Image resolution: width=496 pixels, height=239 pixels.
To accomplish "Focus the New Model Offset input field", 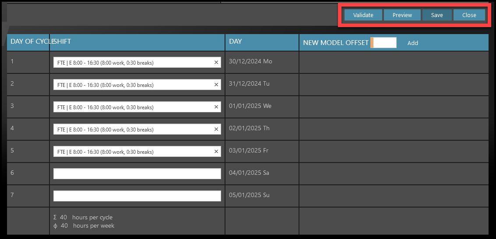I will coord(384,42).
